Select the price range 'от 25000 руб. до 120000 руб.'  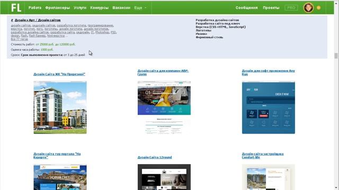(56, 44)
